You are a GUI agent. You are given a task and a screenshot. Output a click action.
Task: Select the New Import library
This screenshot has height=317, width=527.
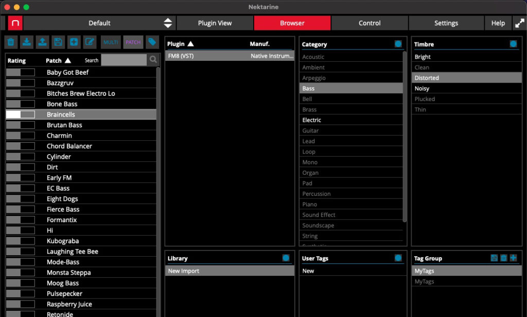click(230, 271)
